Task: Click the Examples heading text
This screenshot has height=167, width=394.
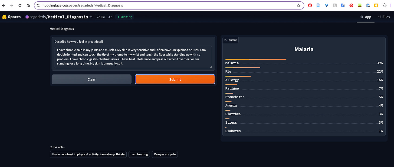Action: coord(59,147)
